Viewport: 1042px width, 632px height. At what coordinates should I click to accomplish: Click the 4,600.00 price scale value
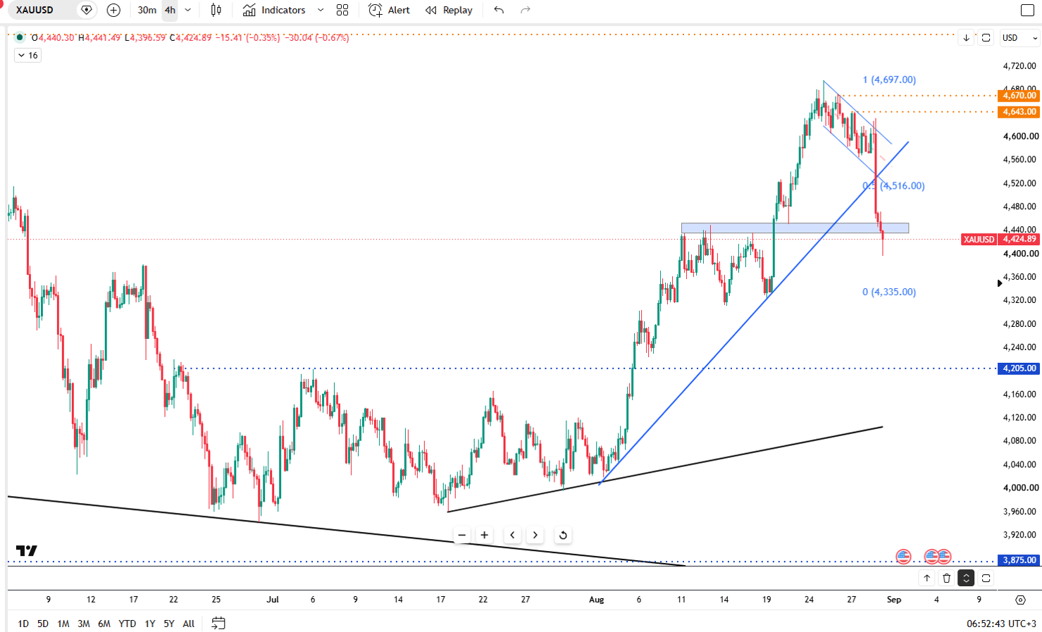point(1019,136)
